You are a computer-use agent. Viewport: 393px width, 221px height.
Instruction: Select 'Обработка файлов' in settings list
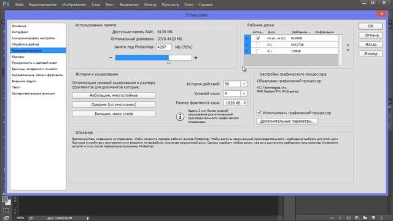coord(38,44)
